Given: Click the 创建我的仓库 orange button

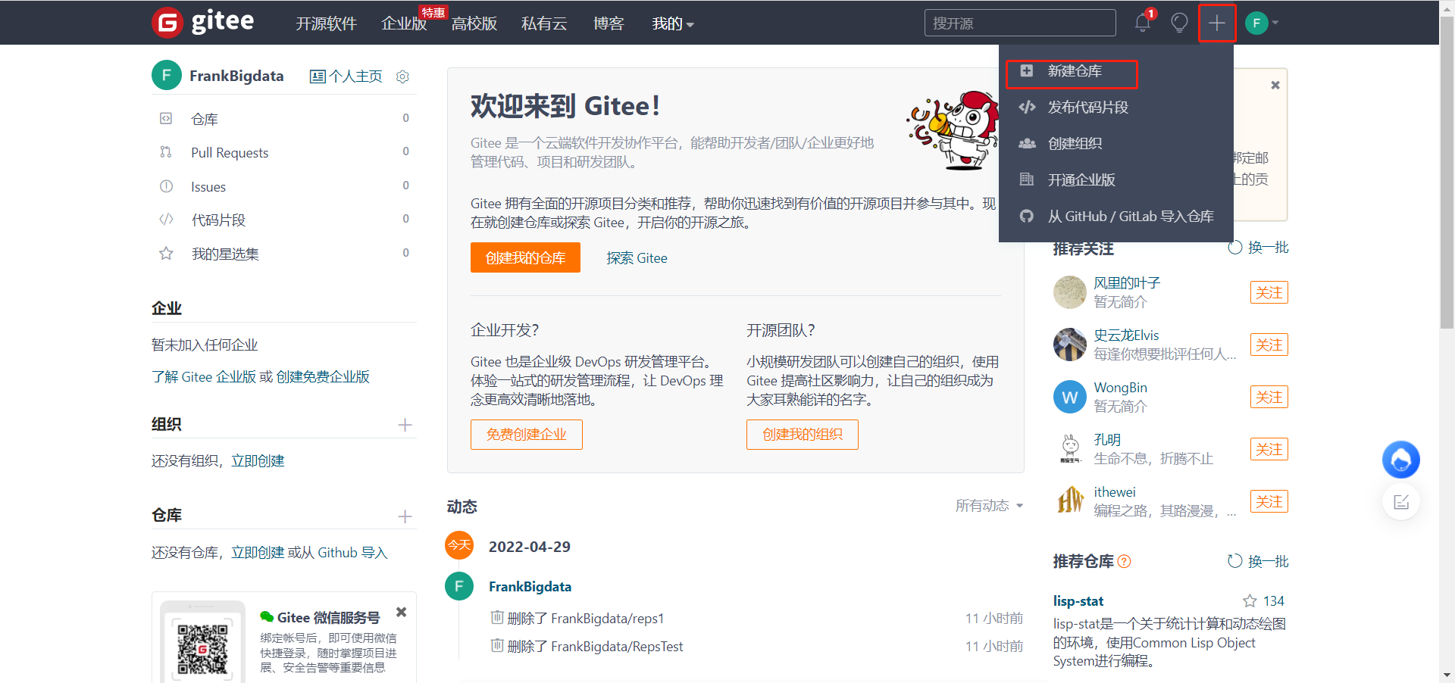Looking at the screenshot, I should 525,257.
